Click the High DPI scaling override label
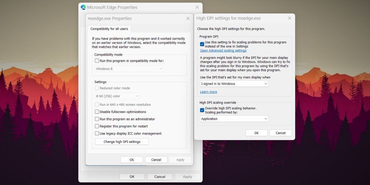 (218, 103)
